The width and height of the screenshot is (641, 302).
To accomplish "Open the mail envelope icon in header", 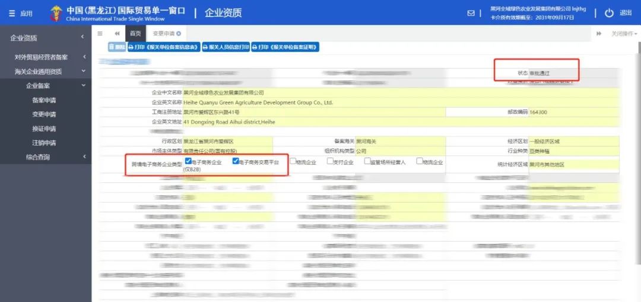I will pos(471,13).
